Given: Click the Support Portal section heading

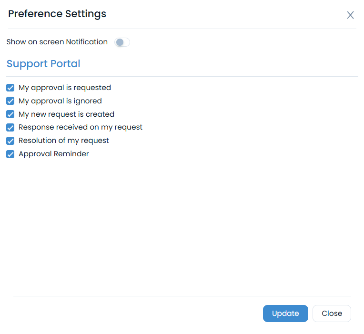Looking at the screenshot, I should pyautogui.click(x=43, y=64).
